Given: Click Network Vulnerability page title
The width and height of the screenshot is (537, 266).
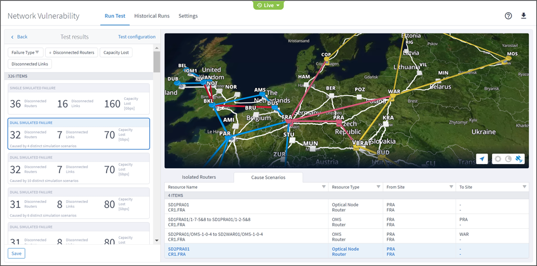Looking at the screenshot, I should [43, 16].
